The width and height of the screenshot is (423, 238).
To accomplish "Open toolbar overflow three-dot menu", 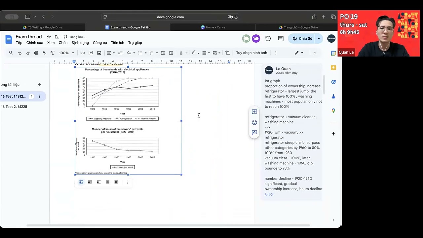I will point(276,53).
